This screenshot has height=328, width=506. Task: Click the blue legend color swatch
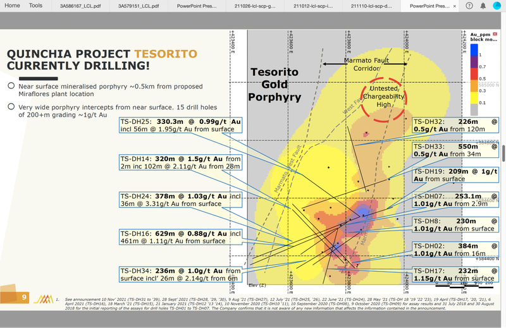[474, 50]
